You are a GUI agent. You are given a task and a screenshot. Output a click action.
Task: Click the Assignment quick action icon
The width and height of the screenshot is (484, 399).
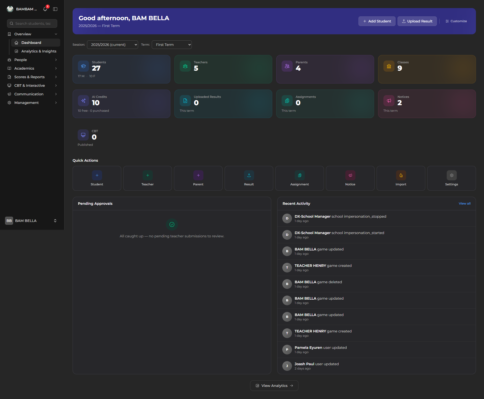300,175
